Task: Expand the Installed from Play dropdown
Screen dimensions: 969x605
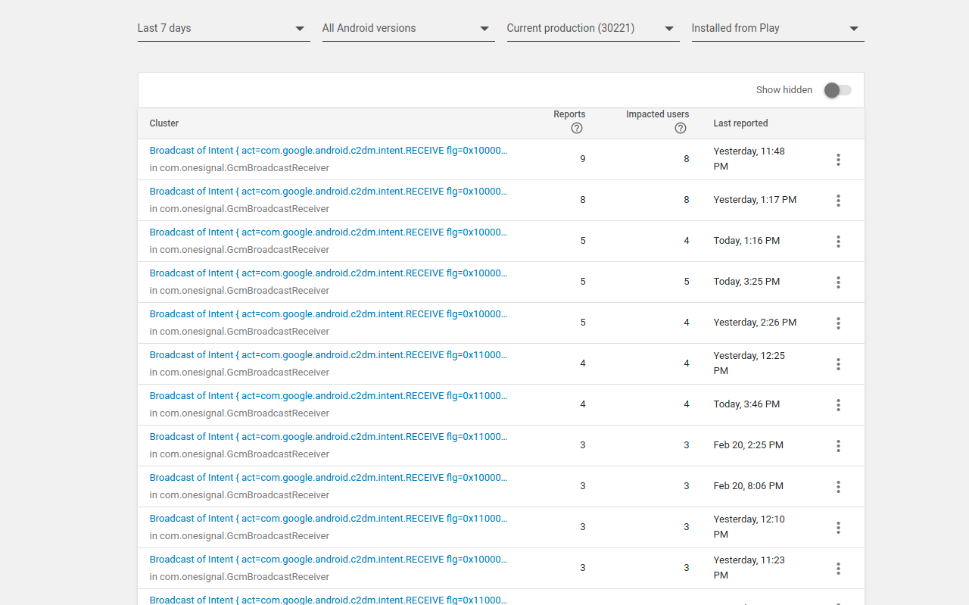Action: point(777,28)
